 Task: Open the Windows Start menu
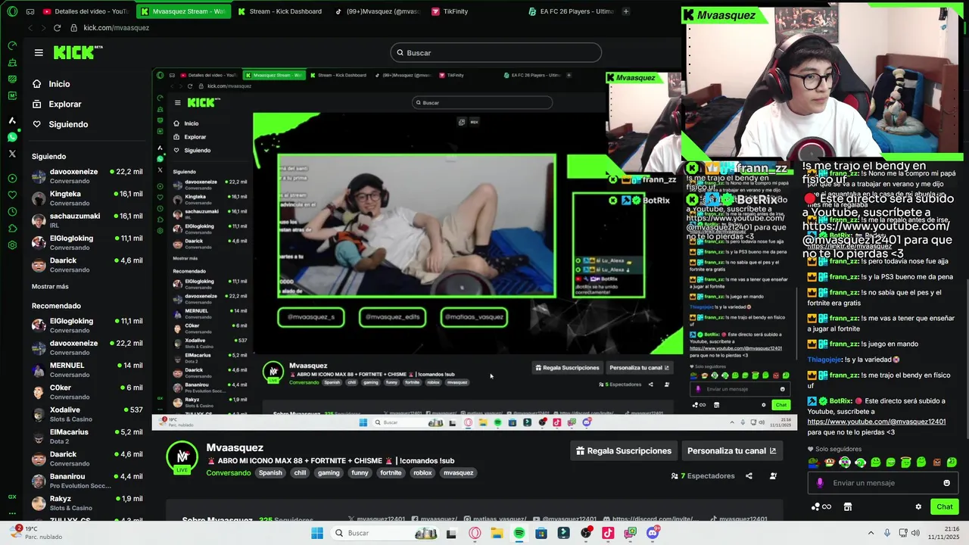pyautogui.click(x=317, y=533)
